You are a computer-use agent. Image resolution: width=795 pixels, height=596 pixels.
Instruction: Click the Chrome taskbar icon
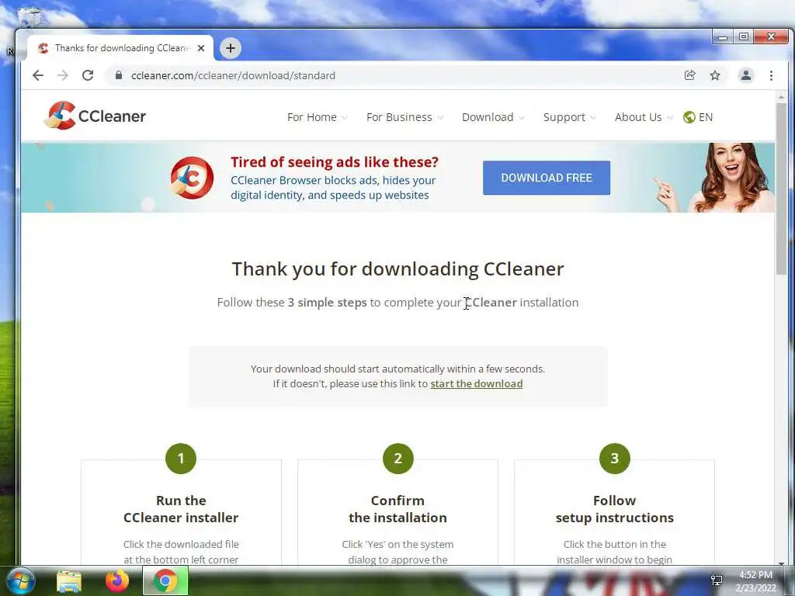pyautogui.click(x=165, y=580)
